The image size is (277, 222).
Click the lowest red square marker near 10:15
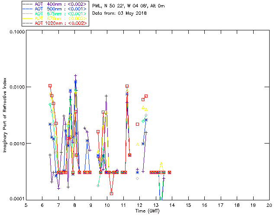pyautogui.click(x=112, y=193)
